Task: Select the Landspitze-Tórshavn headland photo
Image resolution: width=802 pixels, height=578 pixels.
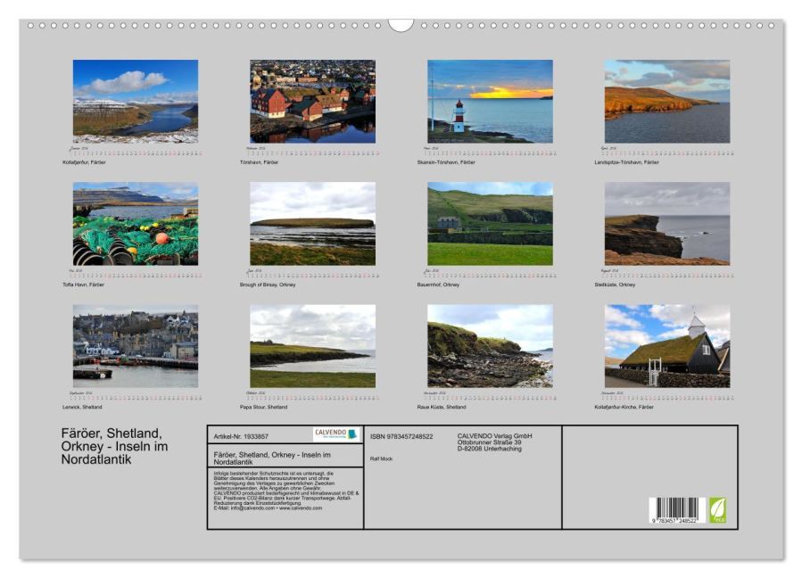Action: point(666,102)
